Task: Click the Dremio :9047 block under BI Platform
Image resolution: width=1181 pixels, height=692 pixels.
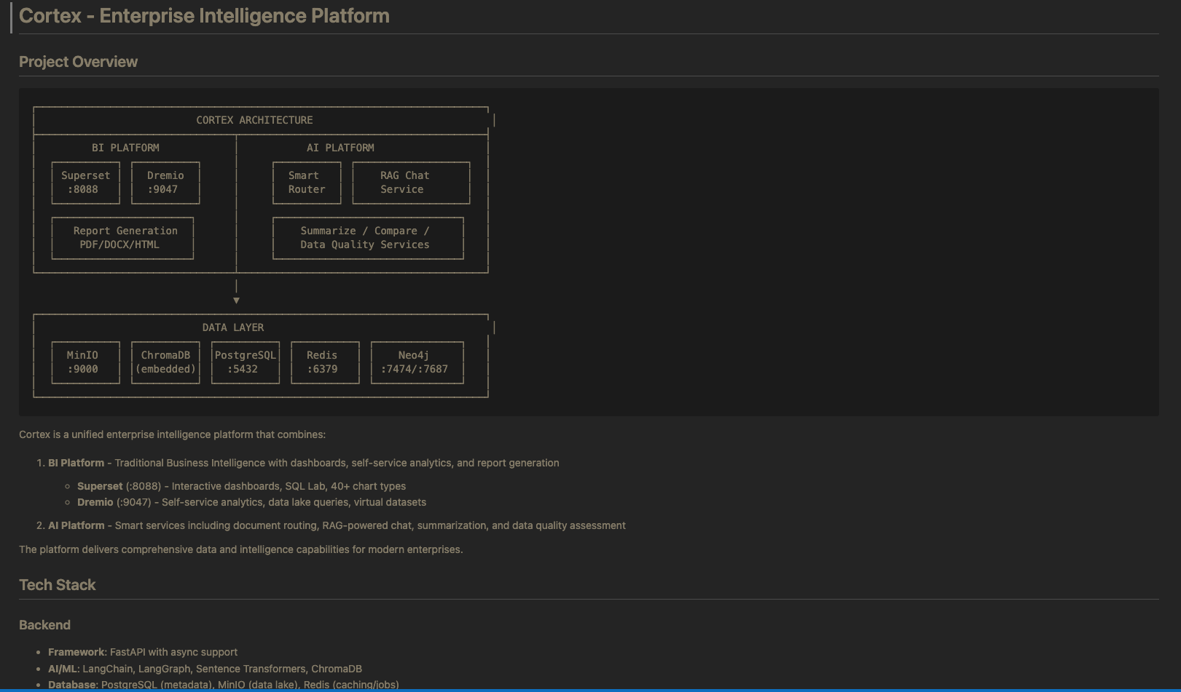Action: pos(165,182)
